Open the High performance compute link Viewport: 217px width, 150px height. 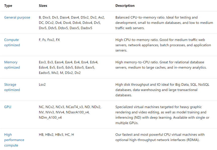pos(14,140)
